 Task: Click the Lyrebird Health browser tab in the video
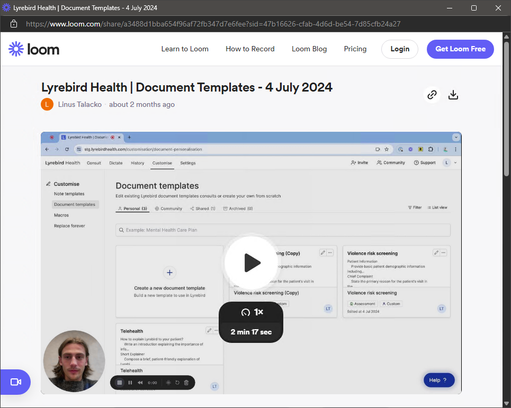(91, 138)
